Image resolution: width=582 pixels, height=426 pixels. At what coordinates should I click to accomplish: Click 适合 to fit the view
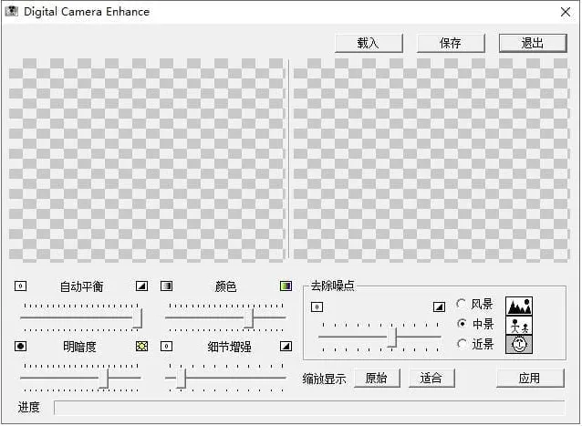click(x=431, y=378)
